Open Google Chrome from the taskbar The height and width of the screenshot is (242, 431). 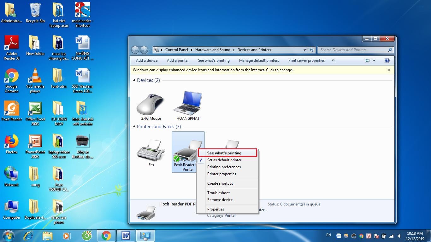coord(106,236)
